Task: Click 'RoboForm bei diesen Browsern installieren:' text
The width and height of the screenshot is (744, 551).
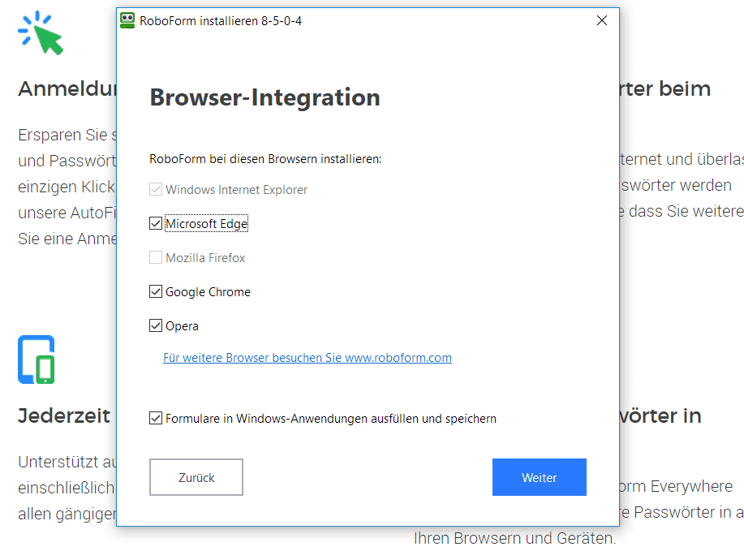Action: tap(265, 159)
